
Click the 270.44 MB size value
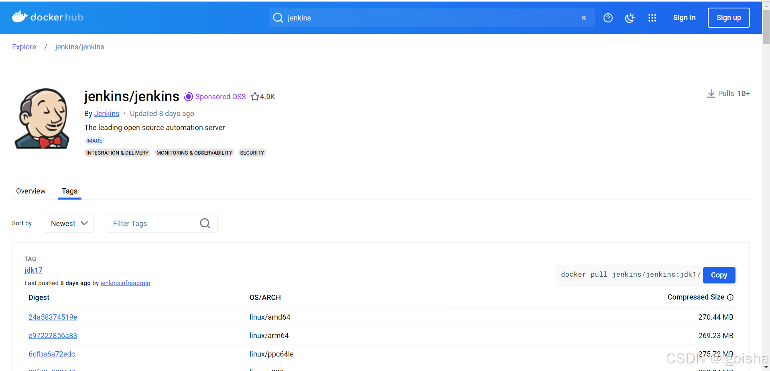click(x=716, y=317)
